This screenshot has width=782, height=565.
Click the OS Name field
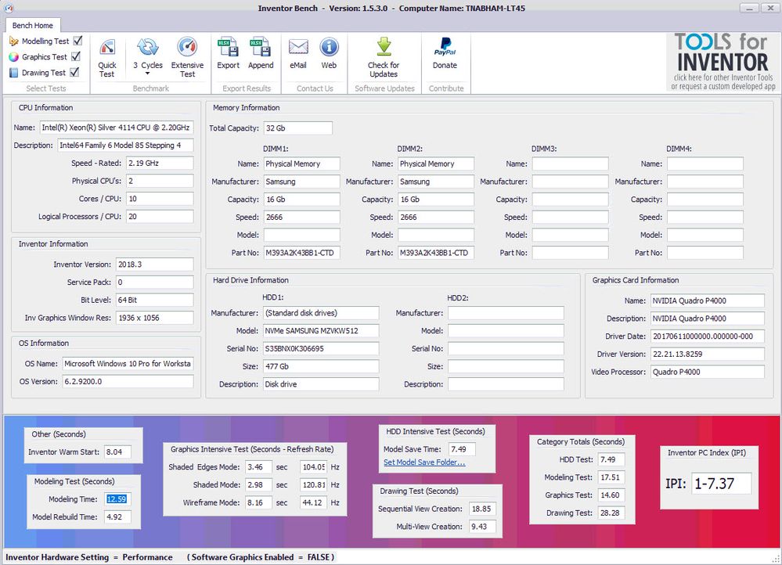tap(128, 364)
